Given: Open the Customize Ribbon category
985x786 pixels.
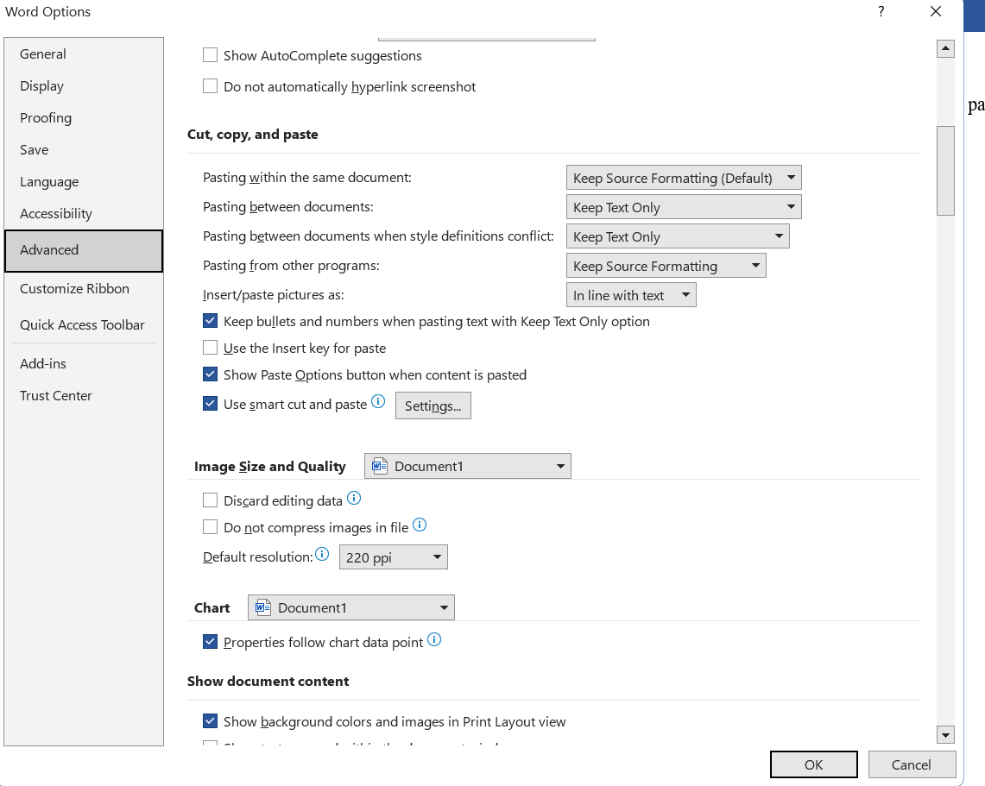Looking at the screenshot, I should [74, 289].
